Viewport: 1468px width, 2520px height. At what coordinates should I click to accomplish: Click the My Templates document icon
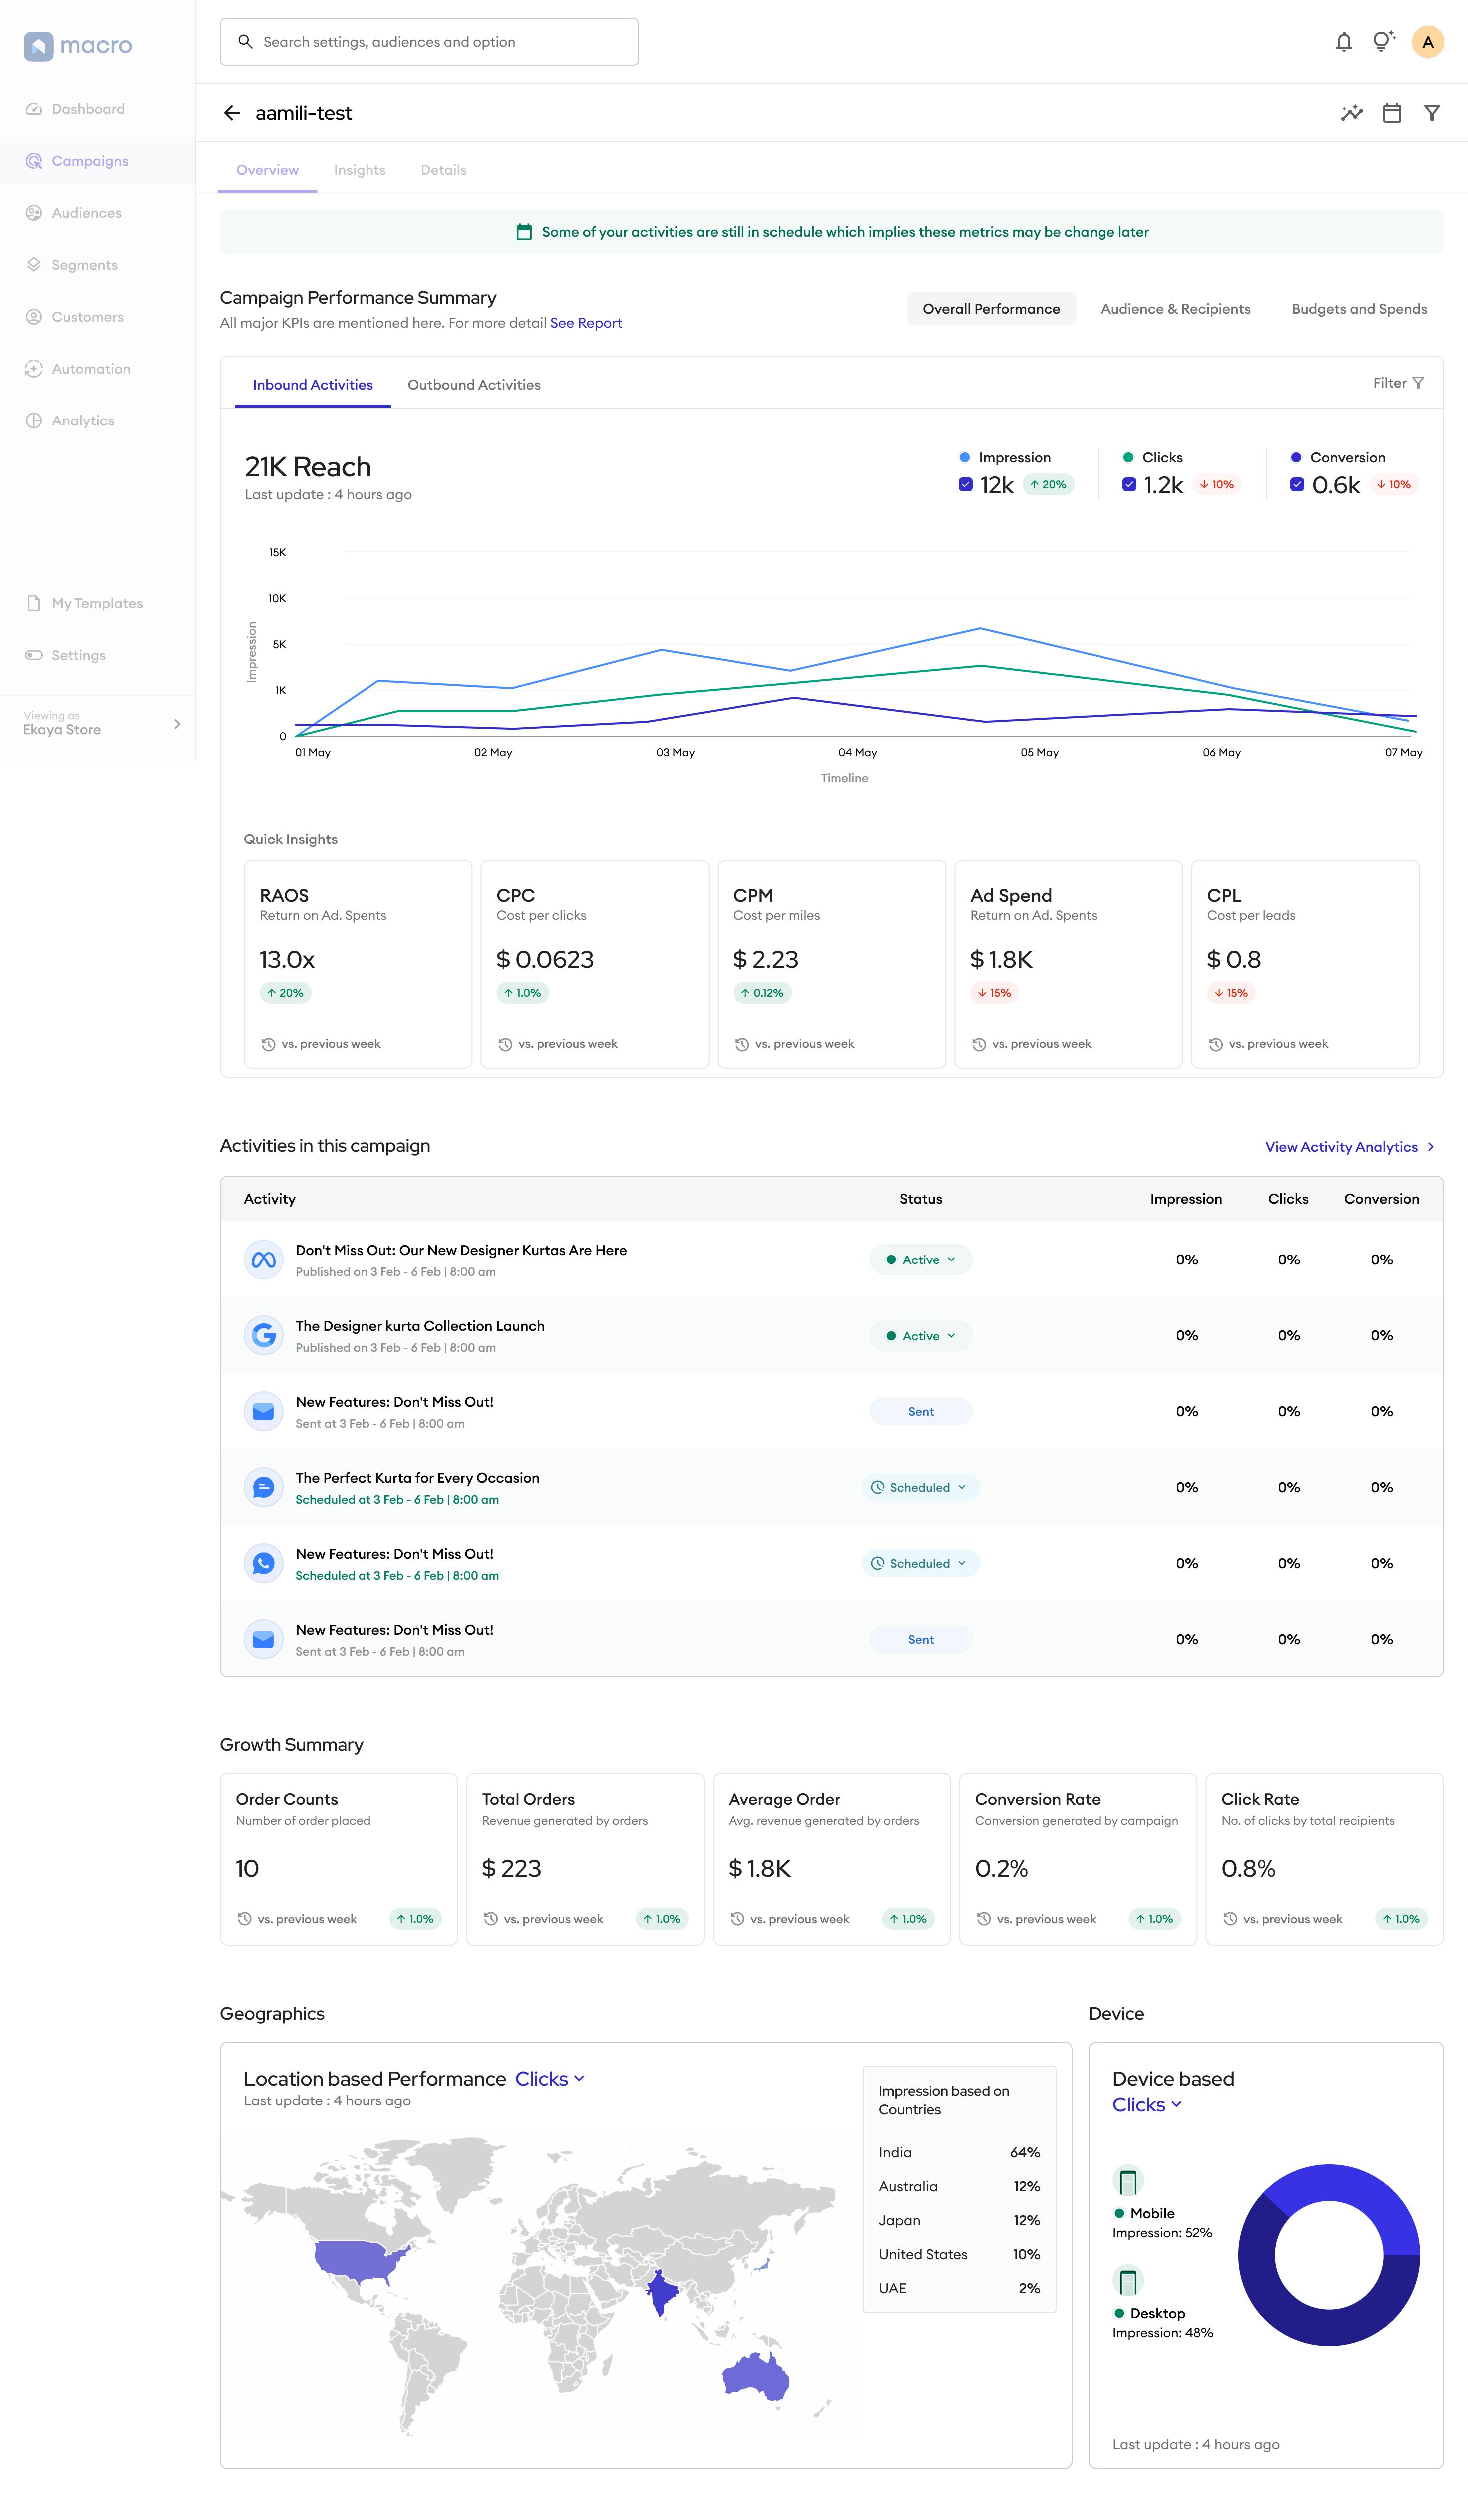(x=34, y=603)
